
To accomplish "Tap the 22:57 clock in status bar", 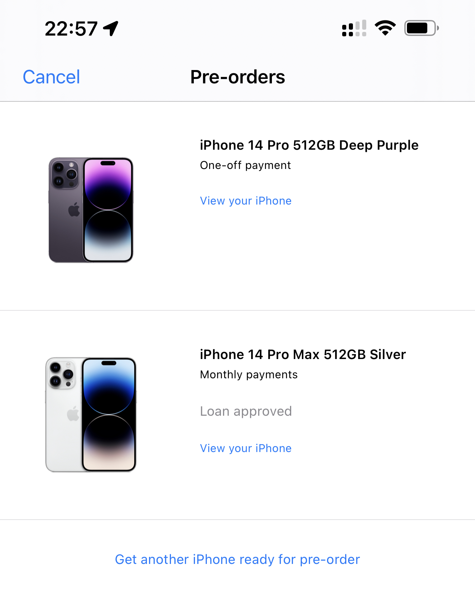I will coord(71,29).
